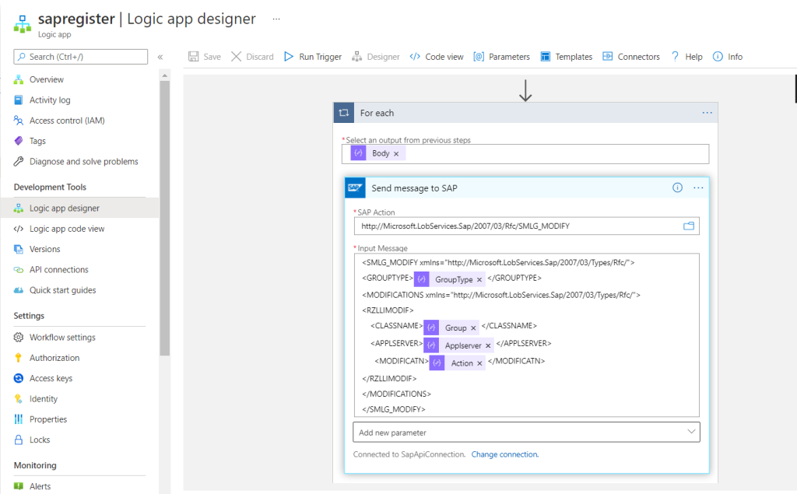Run the trigger from the toolbar

[x=313, y=57]
